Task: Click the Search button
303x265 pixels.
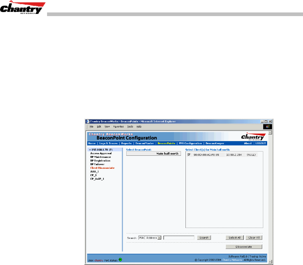Action: click(204, 238)
